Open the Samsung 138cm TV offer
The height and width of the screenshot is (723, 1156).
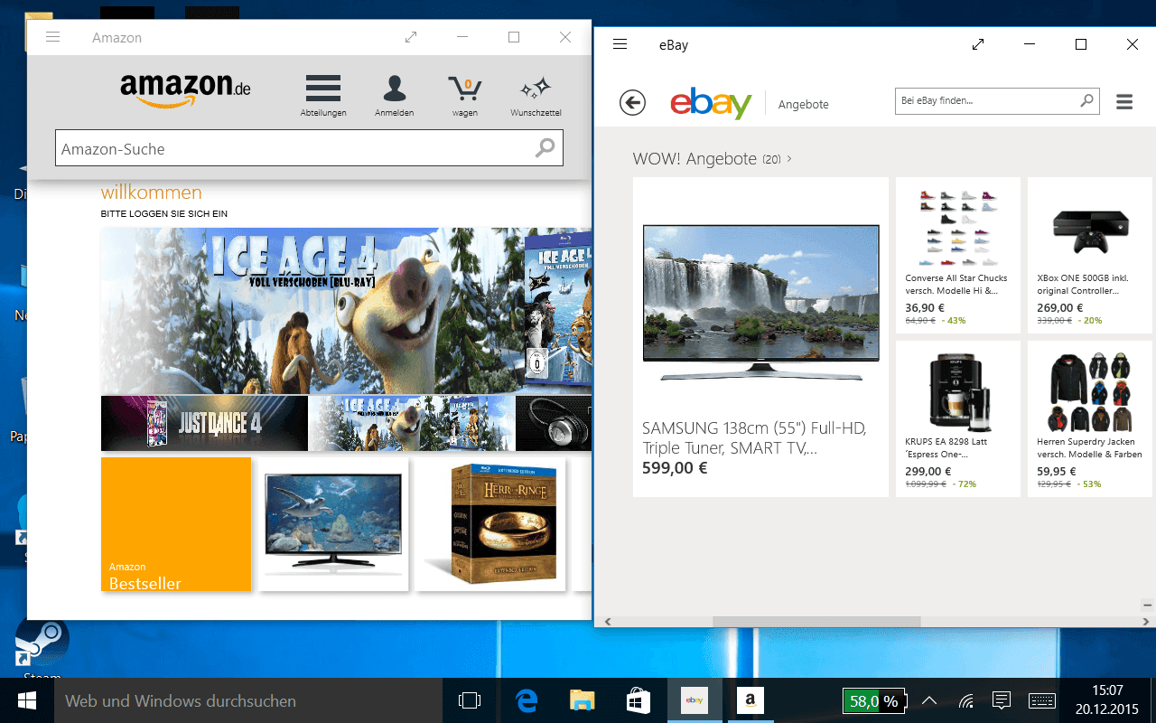click(x=760, y=337)
